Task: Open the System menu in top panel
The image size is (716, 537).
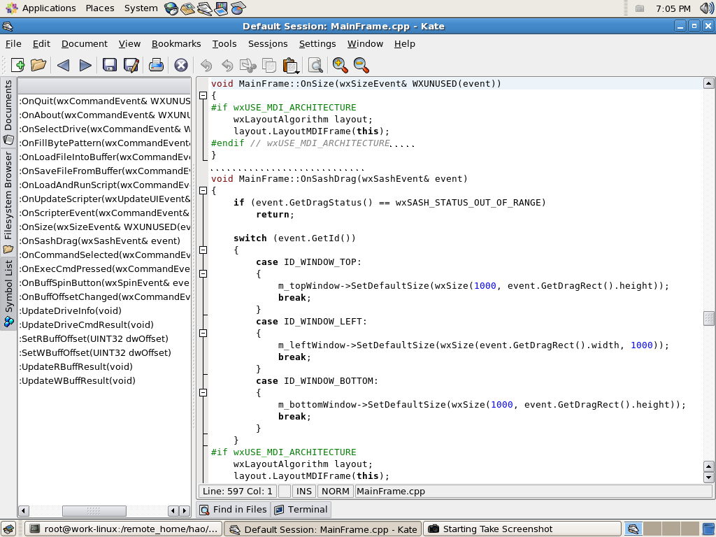Action: pyautogui.click(x=141, y=8)
